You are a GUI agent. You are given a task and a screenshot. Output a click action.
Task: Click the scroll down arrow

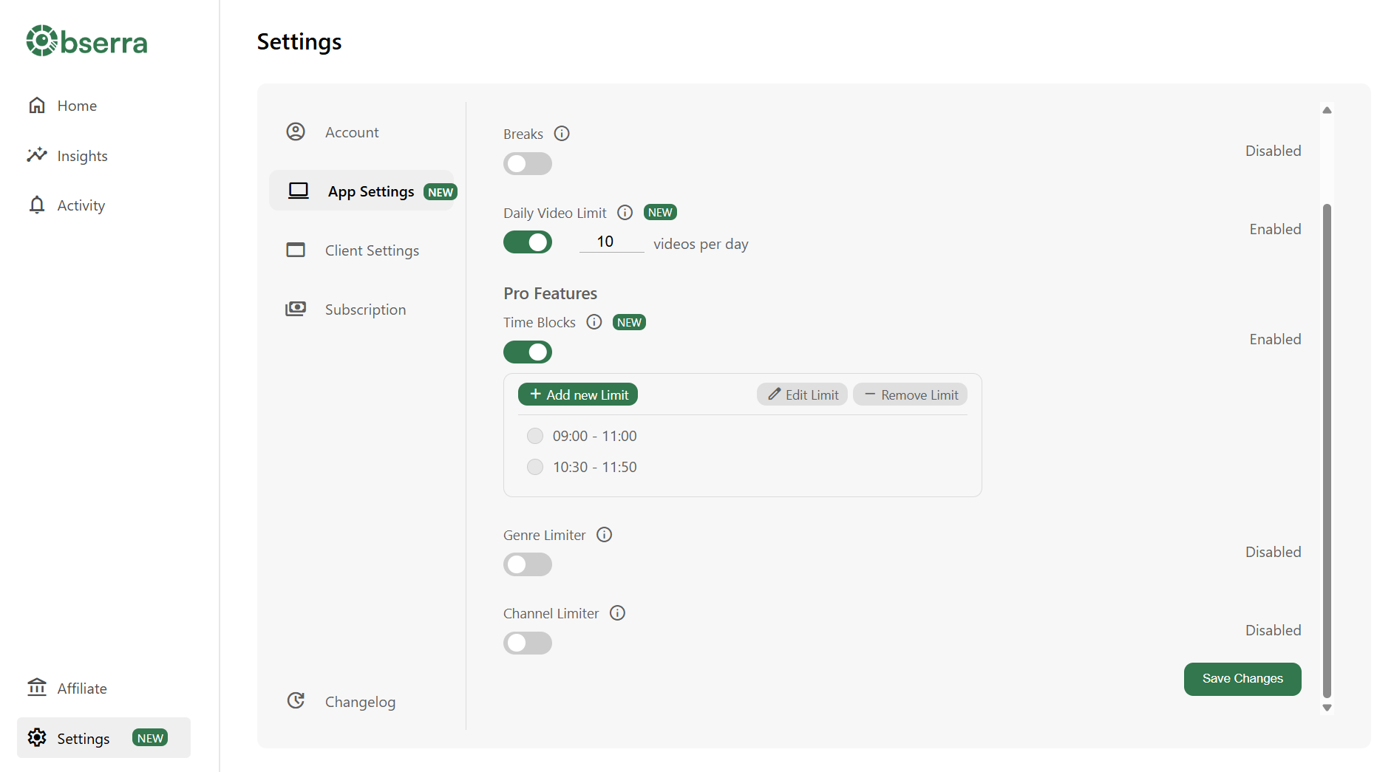pos(1327,708)
